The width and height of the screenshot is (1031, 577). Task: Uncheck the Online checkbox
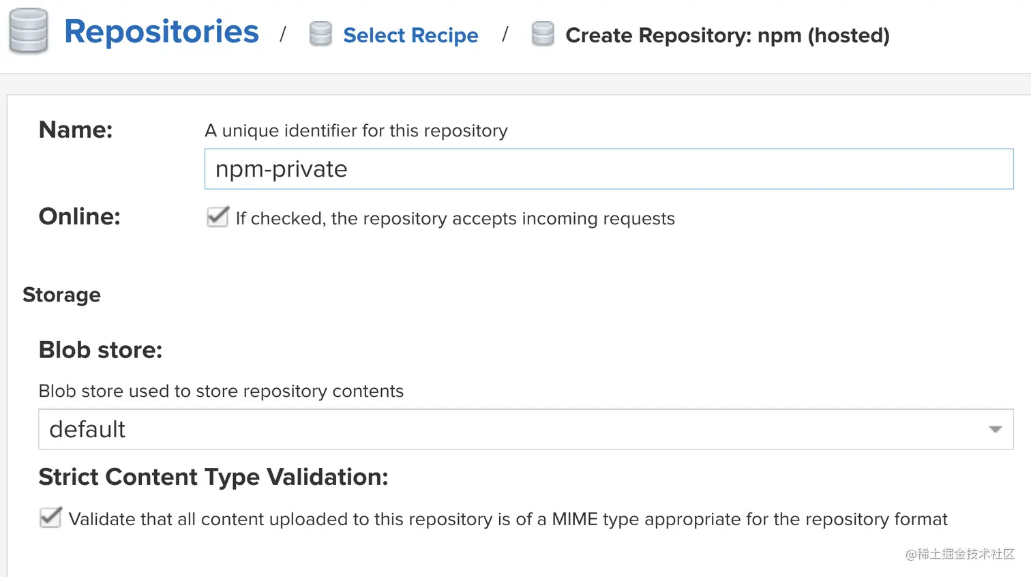coord(218,217)
